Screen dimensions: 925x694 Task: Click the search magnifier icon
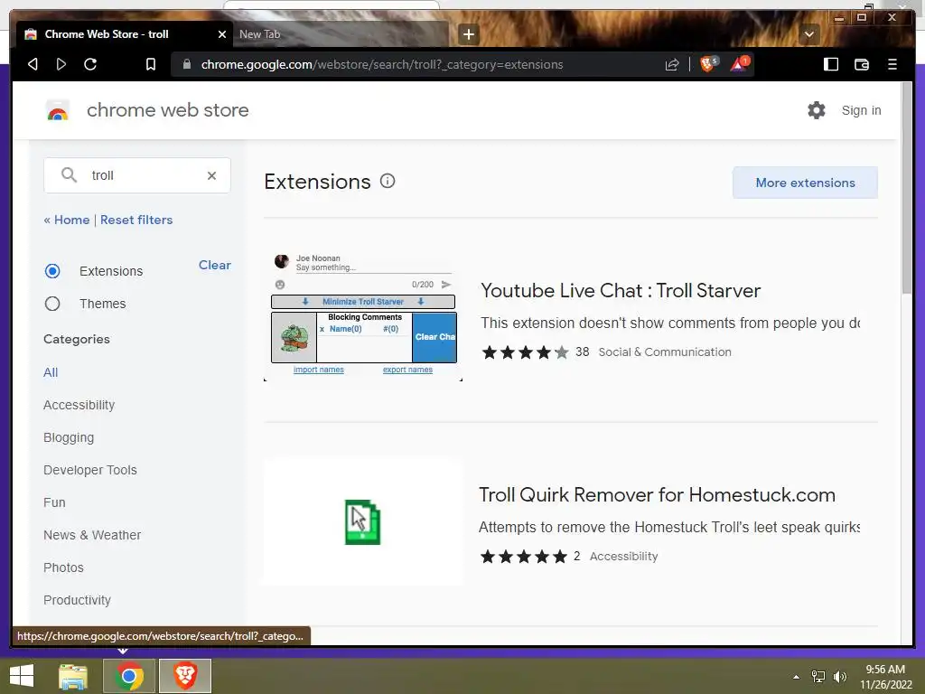coord(69,175)
